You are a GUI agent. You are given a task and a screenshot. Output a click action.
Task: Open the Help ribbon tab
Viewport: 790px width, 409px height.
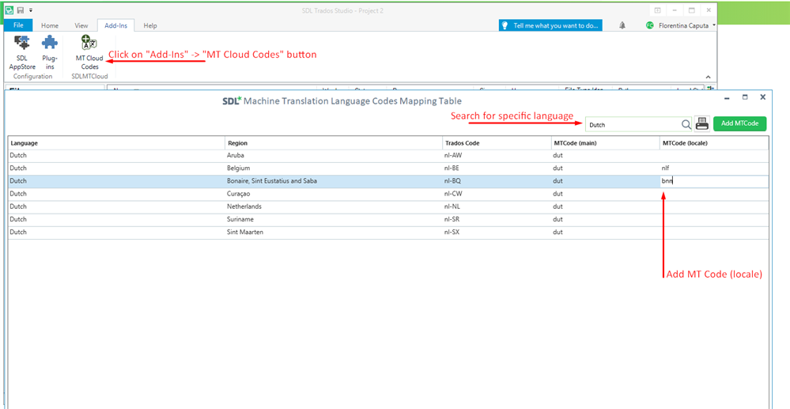pos(150,25)
